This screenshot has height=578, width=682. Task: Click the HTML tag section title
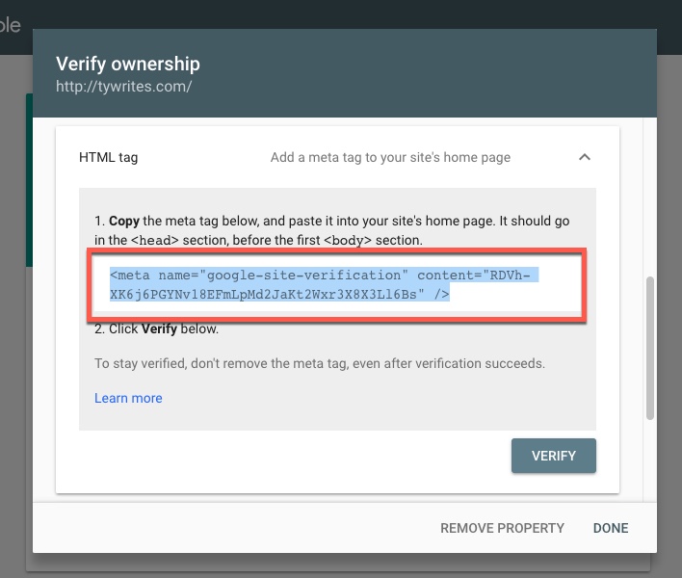tap(108, 157)
